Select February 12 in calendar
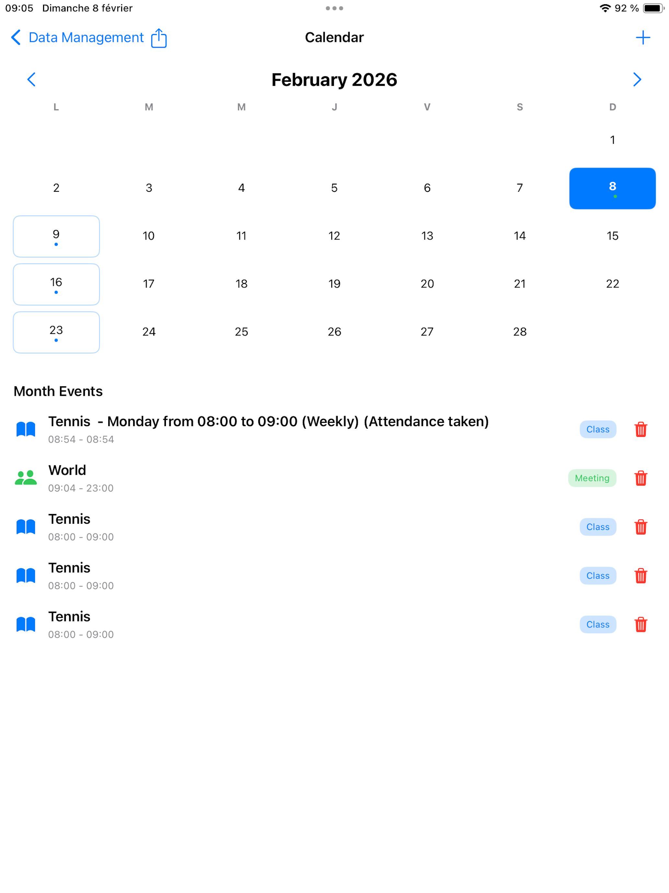 (x=334, y=236)
